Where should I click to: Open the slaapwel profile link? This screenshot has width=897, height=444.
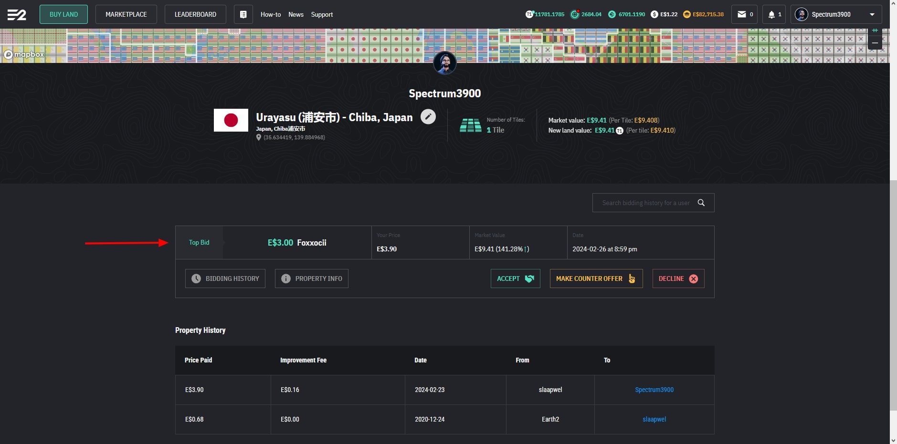[x=654, y=419]
